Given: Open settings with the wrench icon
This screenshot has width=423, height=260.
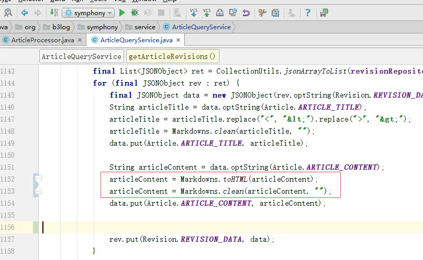Looking at the screenshot, I should tap(261, 13).
